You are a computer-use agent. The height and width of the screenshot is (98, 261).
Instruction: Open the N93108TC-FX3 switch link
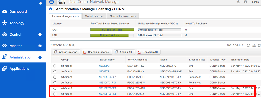[x=107, y=88]
